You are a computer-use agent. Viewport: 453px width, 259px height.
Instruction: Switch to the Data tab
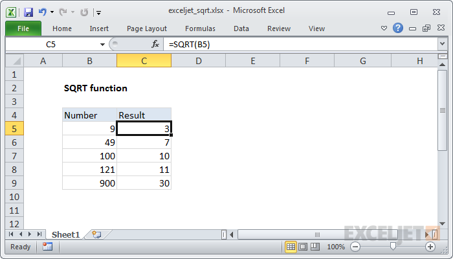[241, 28]
